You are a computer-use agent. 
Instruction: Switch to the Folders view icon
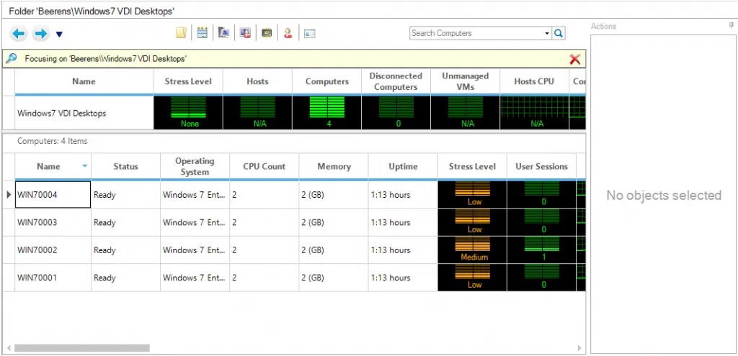pos(182,33)
